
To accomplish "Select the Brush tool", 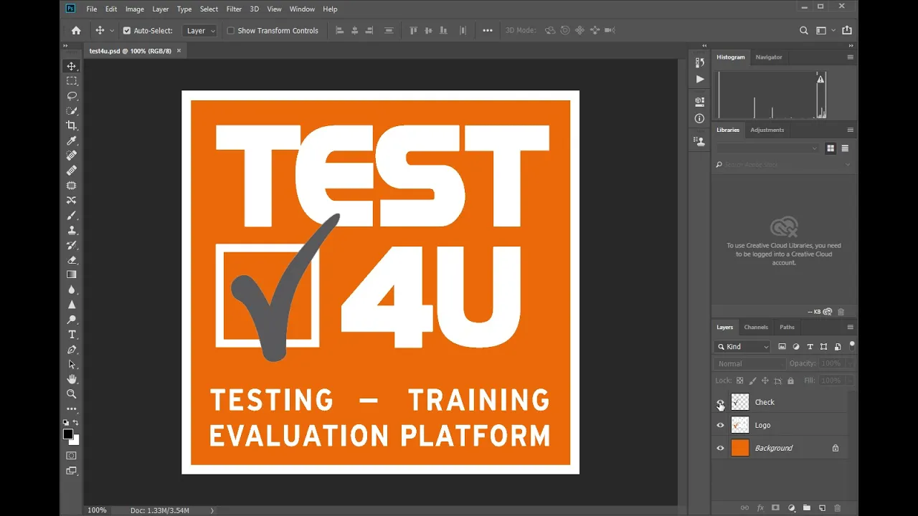I will [72, 215].
